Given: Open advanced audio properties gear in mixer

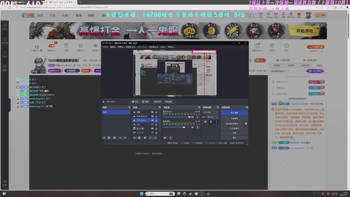Looking at the screenshot, I should pos(165,138).
